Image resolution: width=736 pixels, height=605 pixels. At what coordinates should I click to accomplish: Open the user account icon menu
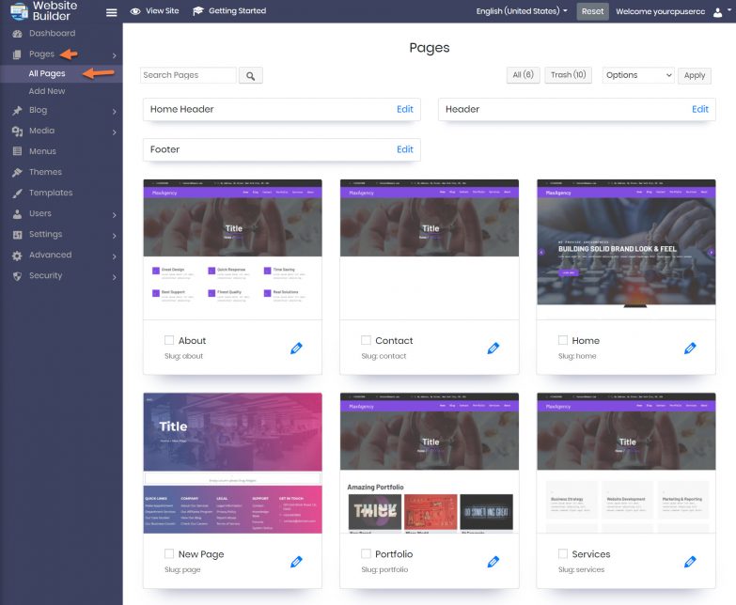(x=721, y=11)
